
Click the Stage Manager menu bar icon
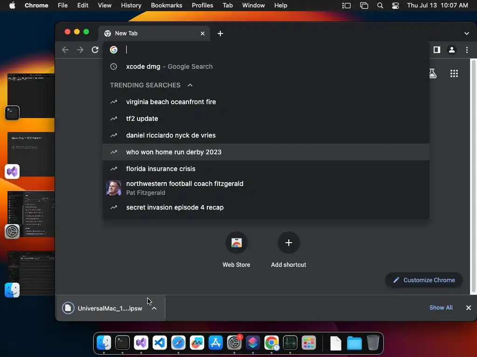(346, 6)
